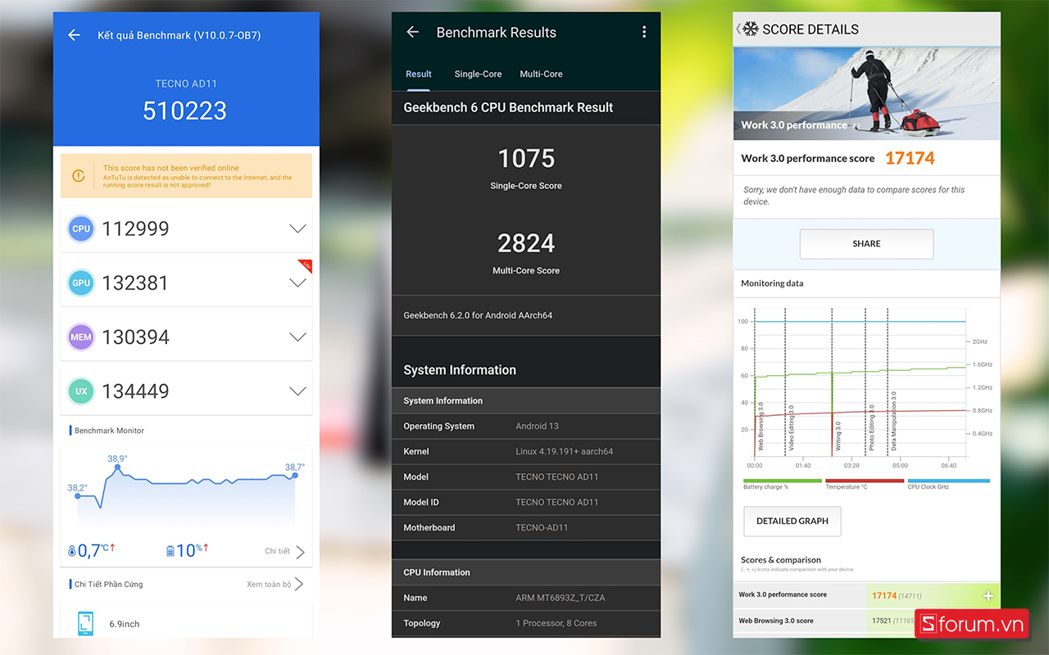This screenshot has width=1049, height=655.
Task: Tap the blue CPU score badge
Action: 81,228
